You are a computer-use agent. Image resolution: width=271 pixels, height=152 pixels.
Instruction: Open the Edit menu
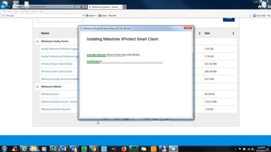(10, 11)
